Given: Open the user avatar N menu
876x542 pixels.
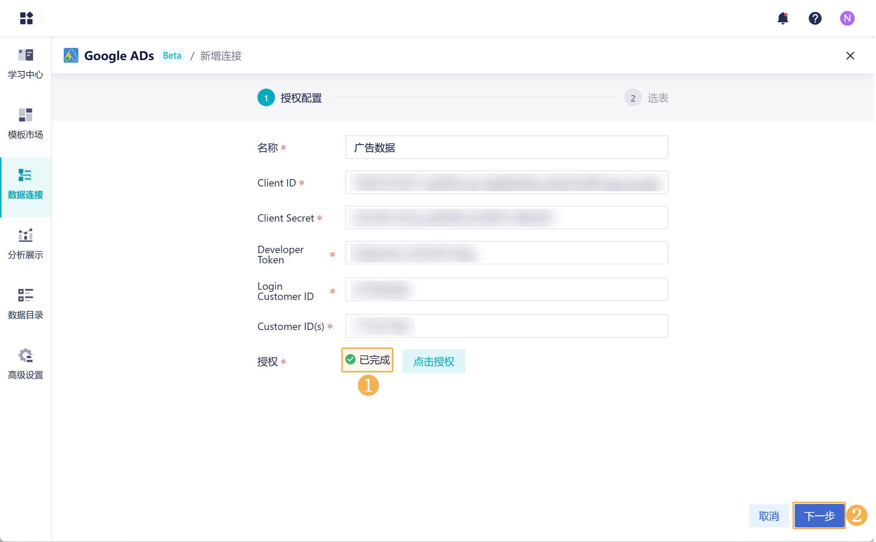Looking at the screenshot, I should coord(847,18).
